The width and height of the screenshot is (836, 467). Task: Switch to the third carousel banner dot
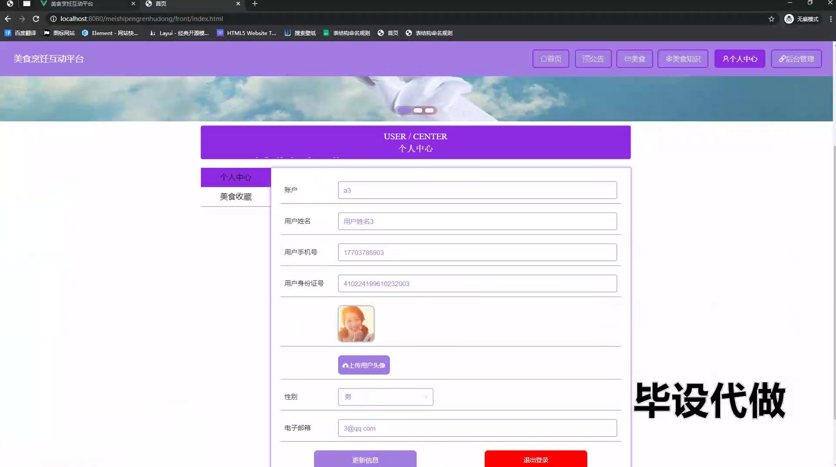coord(429,111)
